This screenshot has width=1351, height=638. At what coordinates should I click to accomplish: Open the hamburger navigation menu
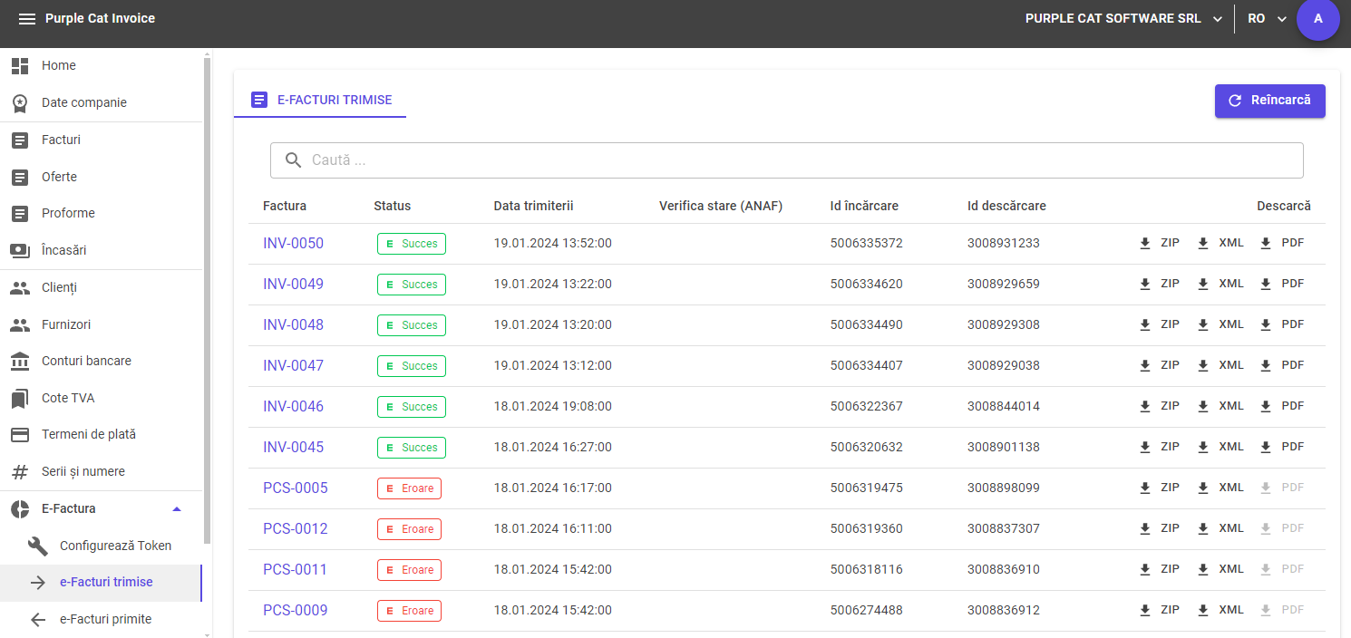click(x=27, y=19)
